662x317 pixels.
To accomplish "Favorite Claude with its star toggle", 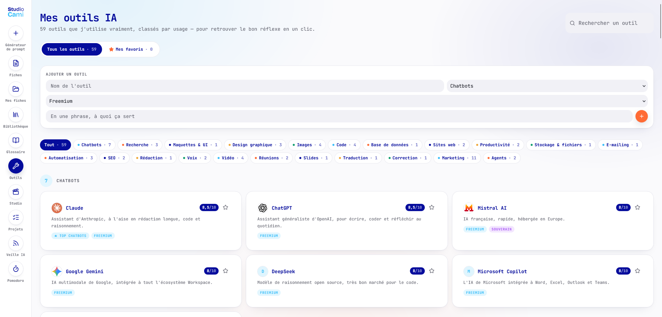I will pyautogui.click(x=225, y=207).
